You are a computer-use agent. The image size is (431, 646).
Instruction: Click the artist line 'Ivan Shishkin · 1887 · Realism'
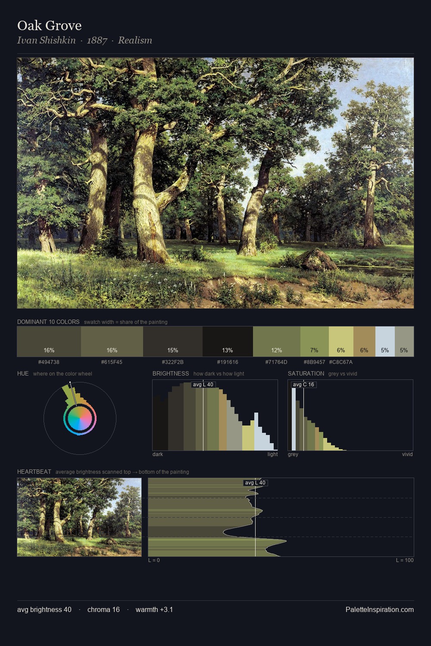tap(84, 40)
